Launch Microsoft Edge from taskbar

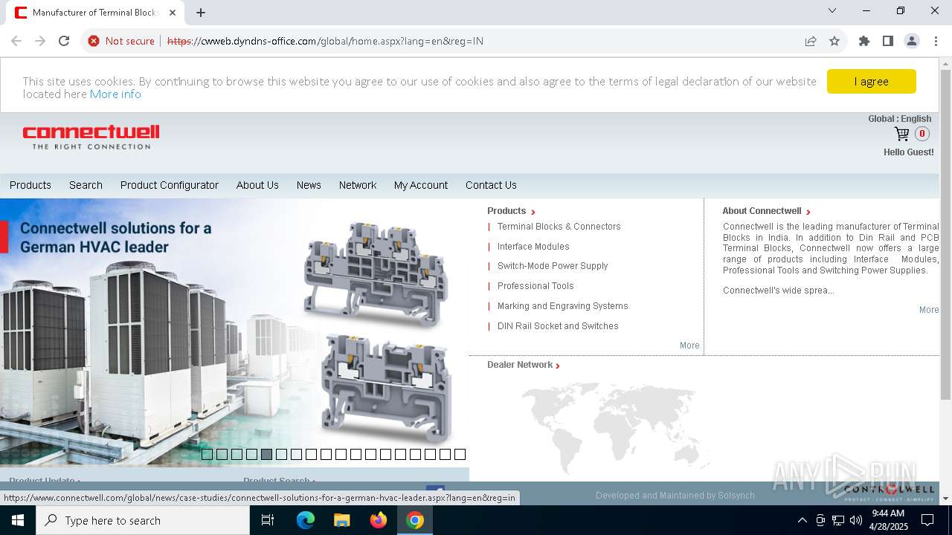coord(306,520)
